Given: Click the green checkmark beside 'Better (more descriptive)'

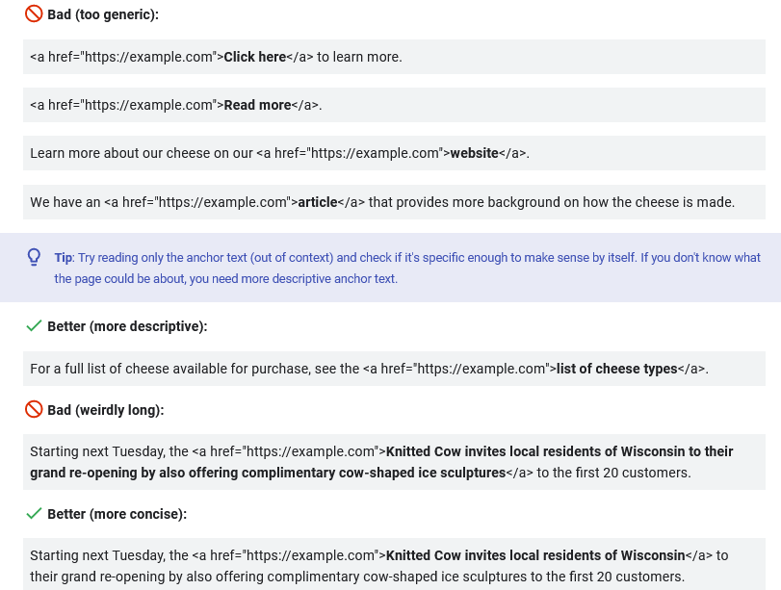Looking at the screenshot, I should 34,326.
